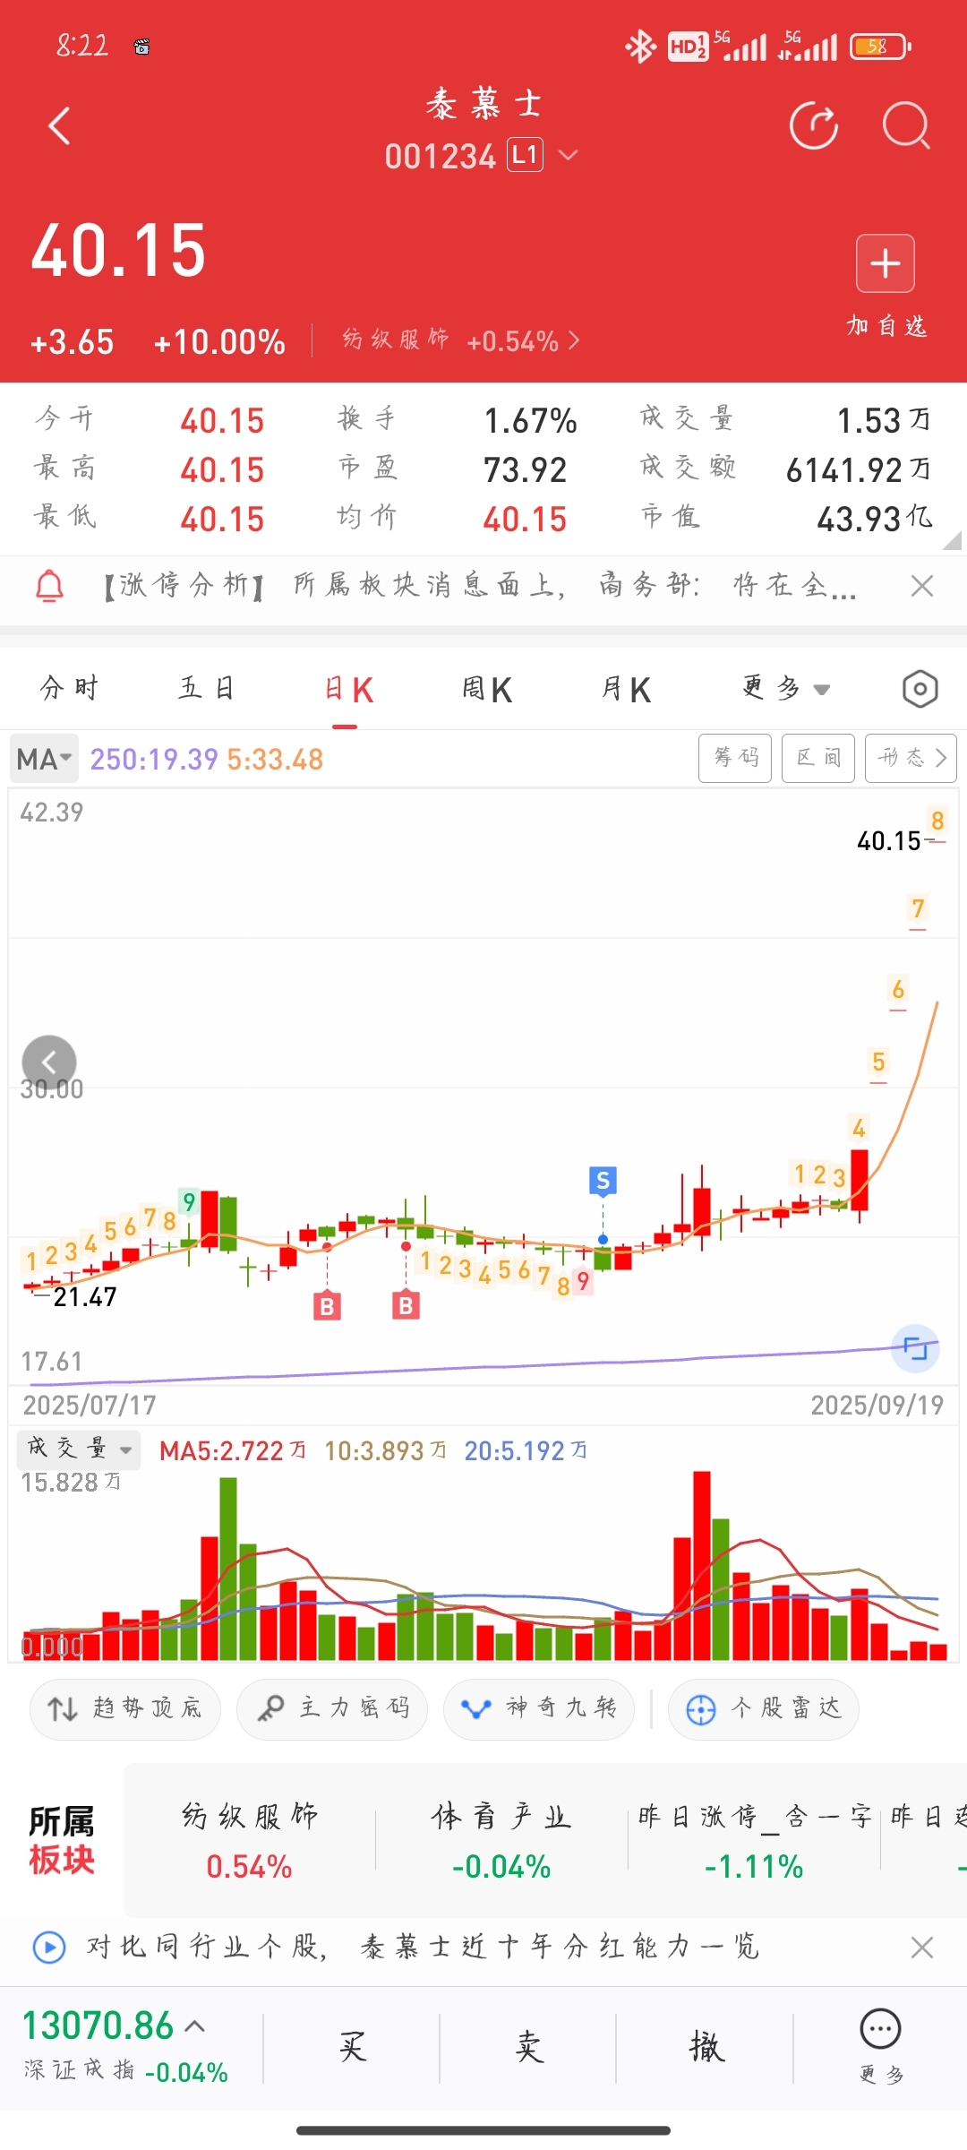Dismiss the 对比同行业个股 banner
The image size is (967, 2150).
(x=921, y=1948)
